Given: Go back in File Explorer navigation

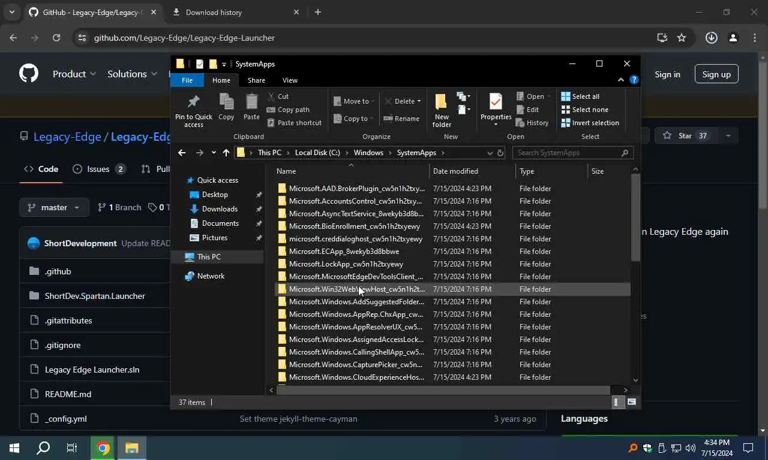Looking at the screenshot, I should (182, 153).
